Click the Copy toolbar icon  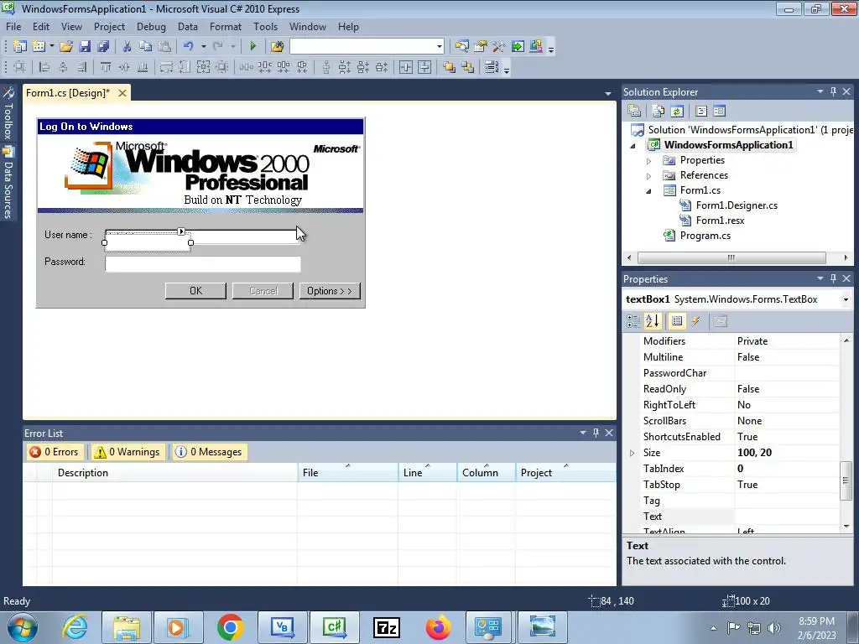tap(146, 47)
